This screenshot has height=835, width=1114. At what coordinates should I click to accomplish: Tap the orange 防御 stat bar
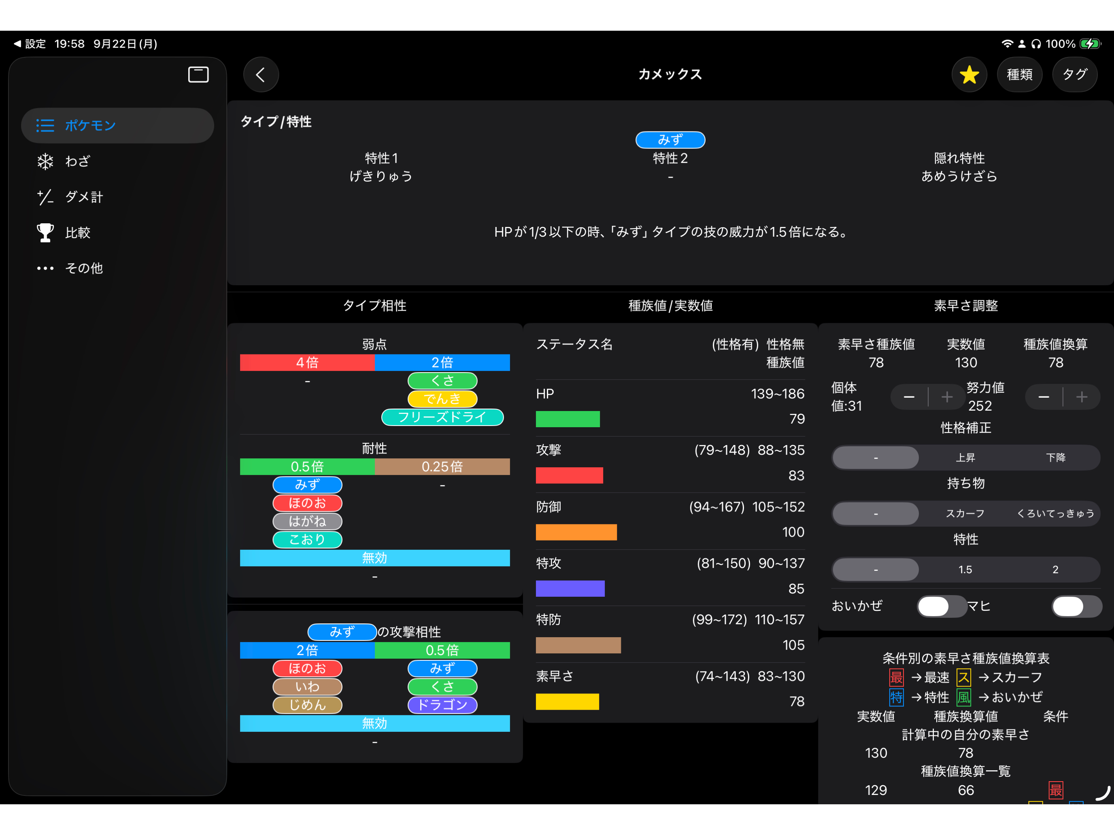(576, 532)
